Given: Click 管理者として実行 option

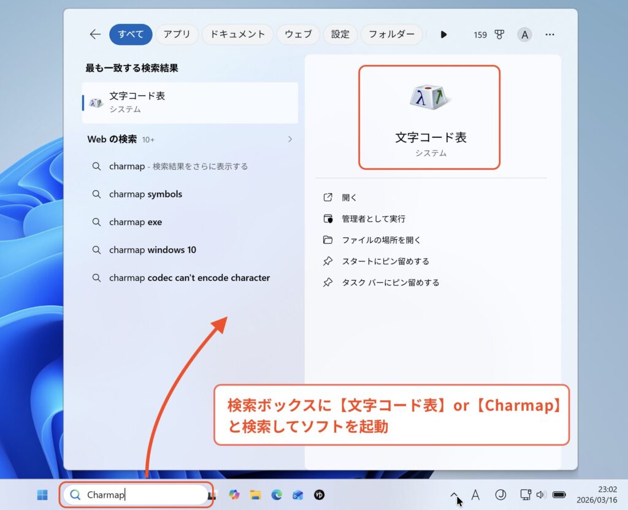Looking at the screenshot, I should click(373, 219).
